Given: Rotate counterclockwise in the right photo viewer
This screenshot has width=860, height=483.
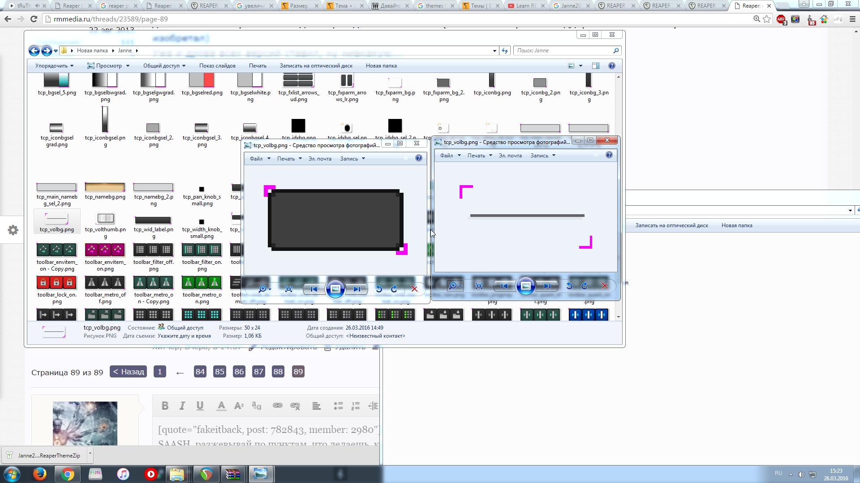Looking at the screenshot, I should [569, 286].
